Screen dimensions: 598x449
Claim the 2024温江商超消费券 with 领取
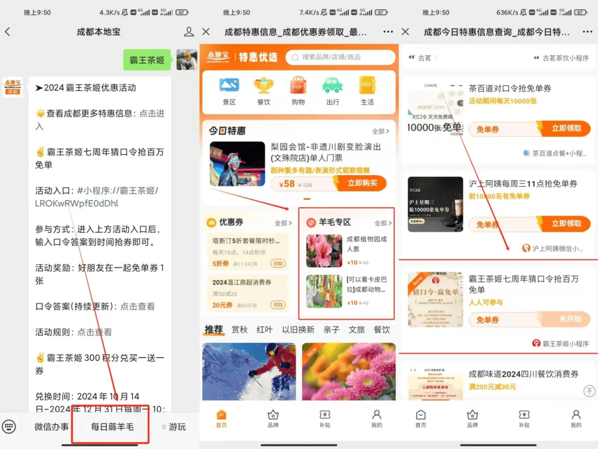pyautogui.click(x=277, y=305)
